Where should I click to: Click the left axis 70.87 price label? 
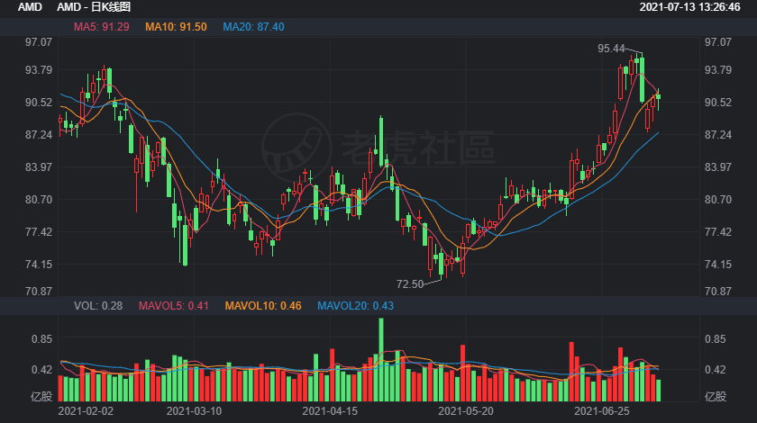[x=39, y=291]
